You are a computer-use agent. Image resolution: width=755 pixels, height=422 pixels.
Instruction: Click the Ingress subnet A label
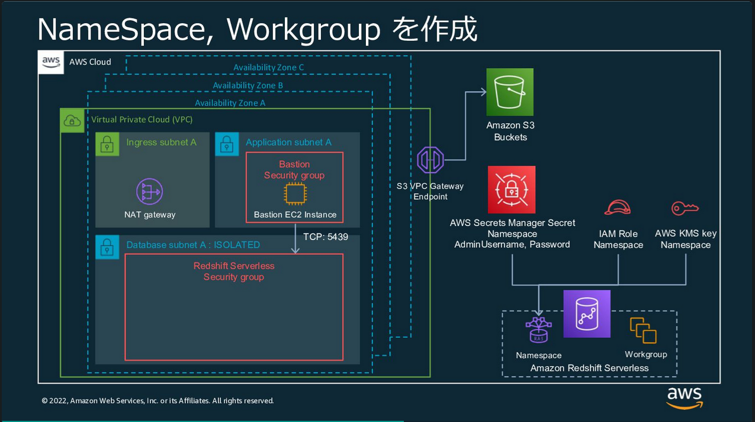pos(161,142)
